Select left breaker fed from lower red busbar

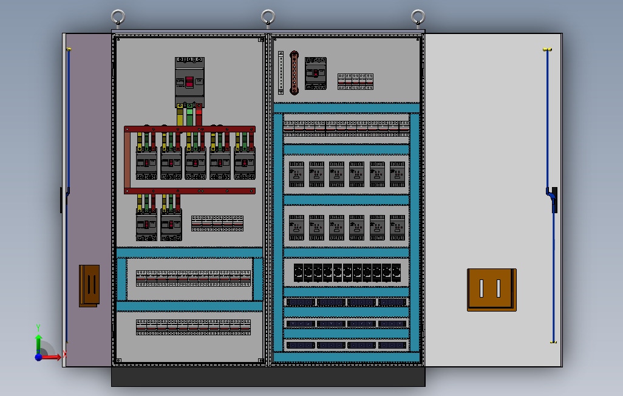[x=146, y=225]
